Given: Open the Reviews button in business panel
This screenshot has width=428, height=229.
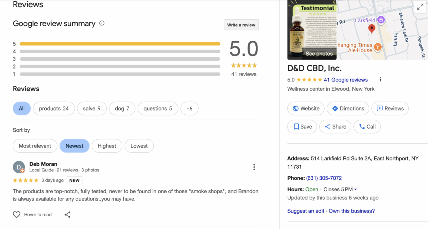Looking at the screenshot, I should 390,109.
